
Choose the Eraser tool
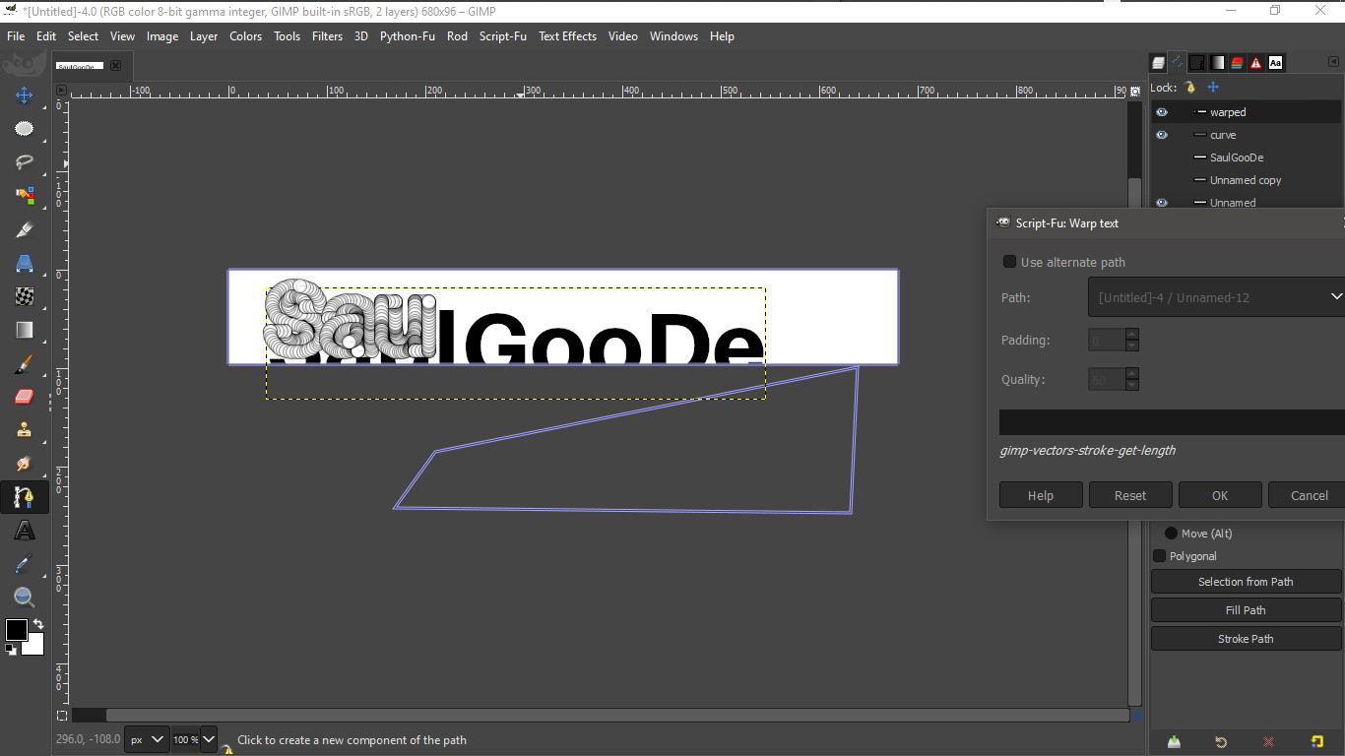pos(24,397)
